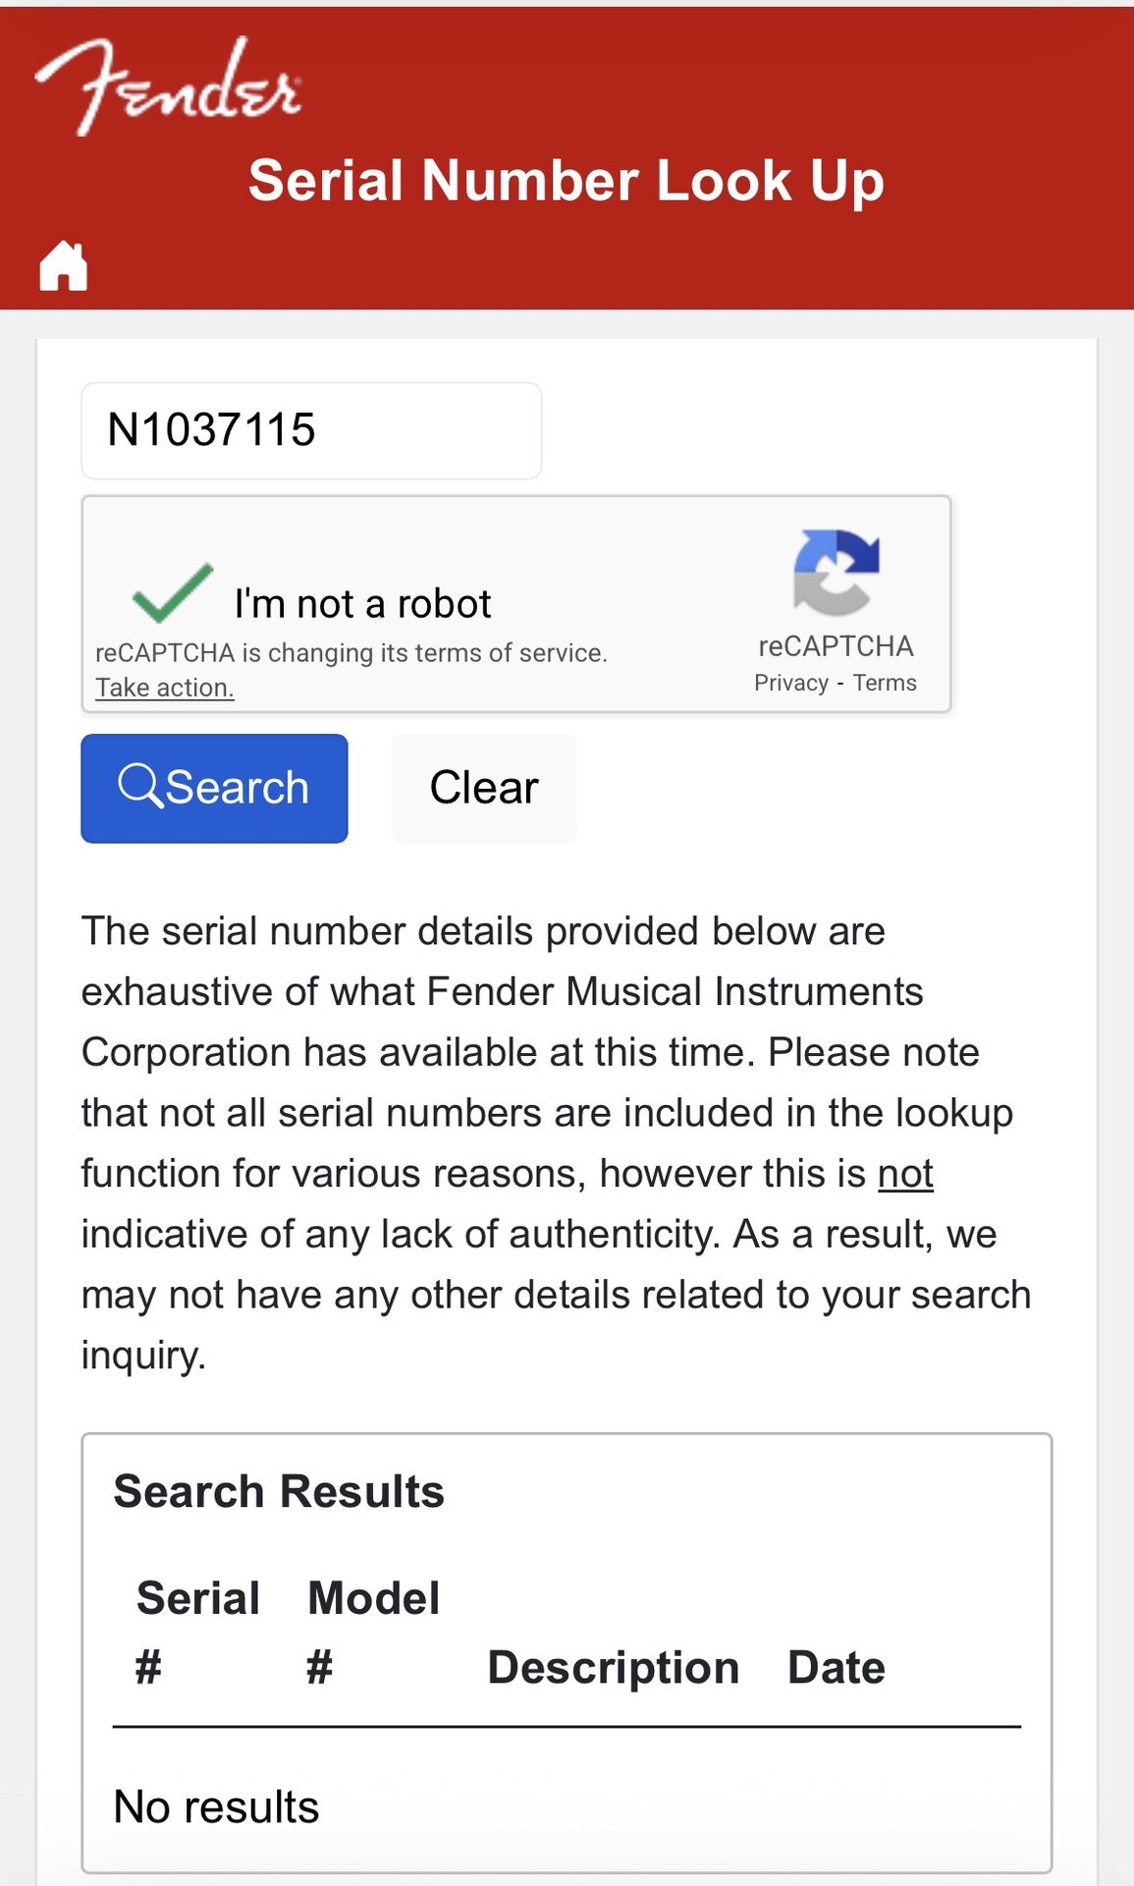Viewport: 1134px width, 1886px height.
Task: Click the Serial Number Look Up title
Action: pos(567,181)
